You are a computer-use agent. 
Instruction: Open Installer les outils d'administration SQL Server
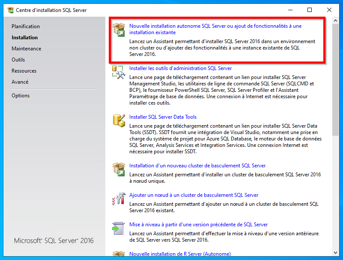coord(180,68)
